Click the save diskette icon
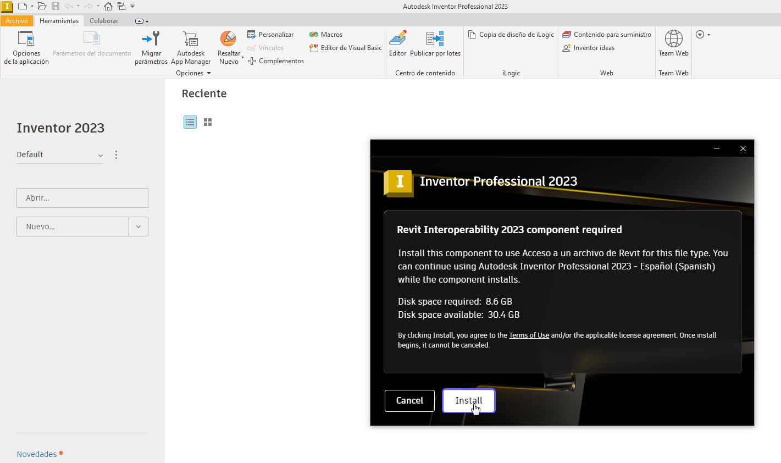 [56, 6]
